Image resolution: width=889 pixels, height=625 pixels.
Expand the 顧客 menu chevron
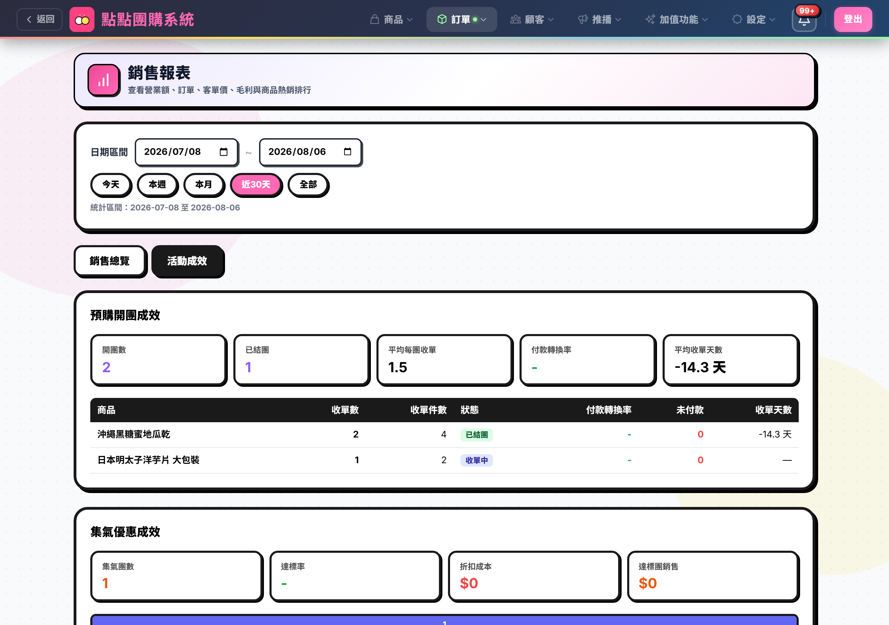coord(551,20)
